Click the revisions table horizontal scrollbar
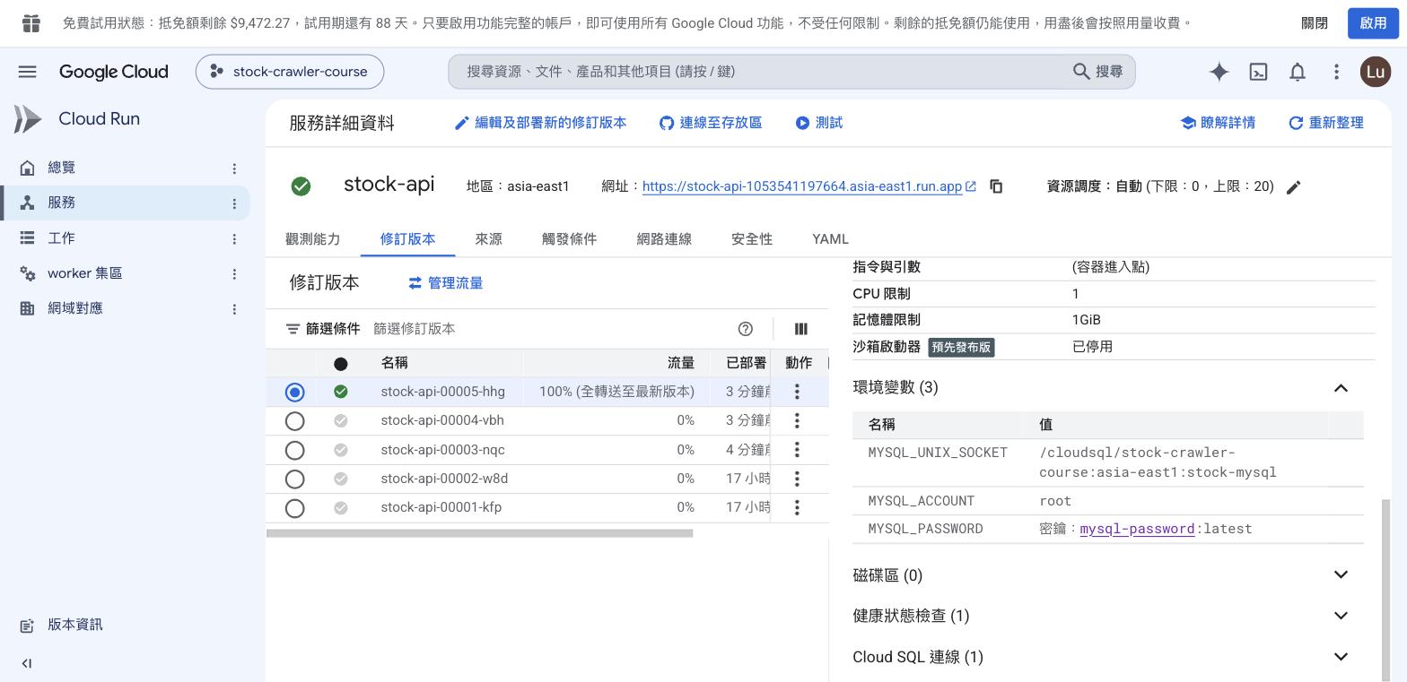This screenshot has height=682, width=1407. point(479,533)
